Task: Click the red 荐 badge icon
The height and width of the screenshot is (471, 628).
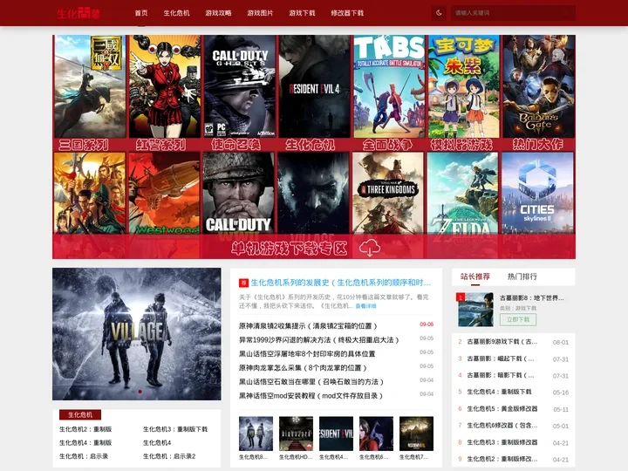Action: click(243, 283)
